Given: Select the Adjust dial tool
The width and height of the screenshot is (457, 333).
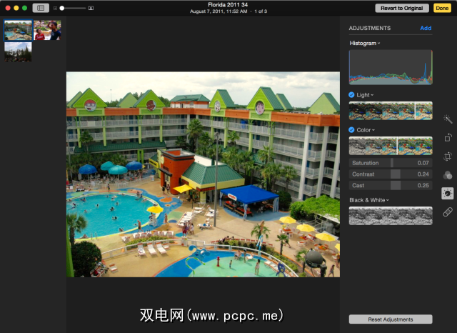Looking at the screenshot, I should pyautogui.click(x=448, y=194).
